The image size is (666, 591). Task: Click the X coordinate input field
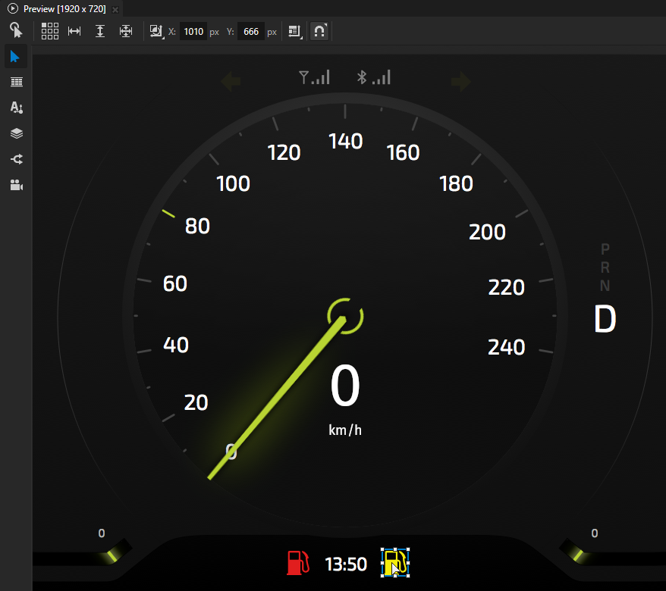pyautogui.click(x=193, y=31)
